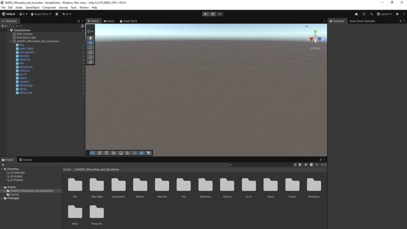
Task: Click the Play button
Action: coord(206,14)
